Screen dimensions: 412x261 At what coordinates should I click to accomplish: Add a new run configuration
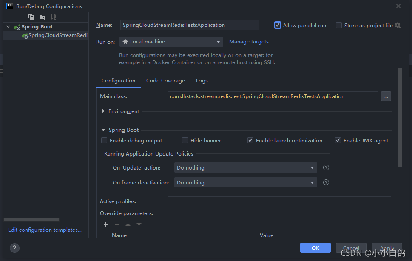click(x=9, y=17)
